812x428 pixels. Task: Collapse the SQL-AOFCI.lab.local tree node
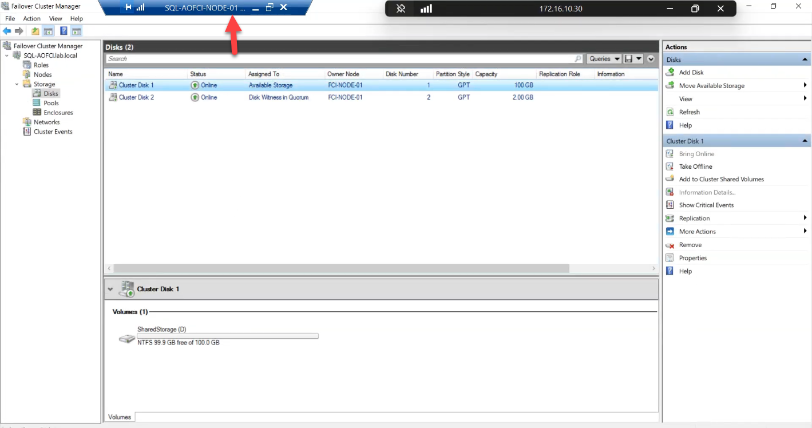7,56
